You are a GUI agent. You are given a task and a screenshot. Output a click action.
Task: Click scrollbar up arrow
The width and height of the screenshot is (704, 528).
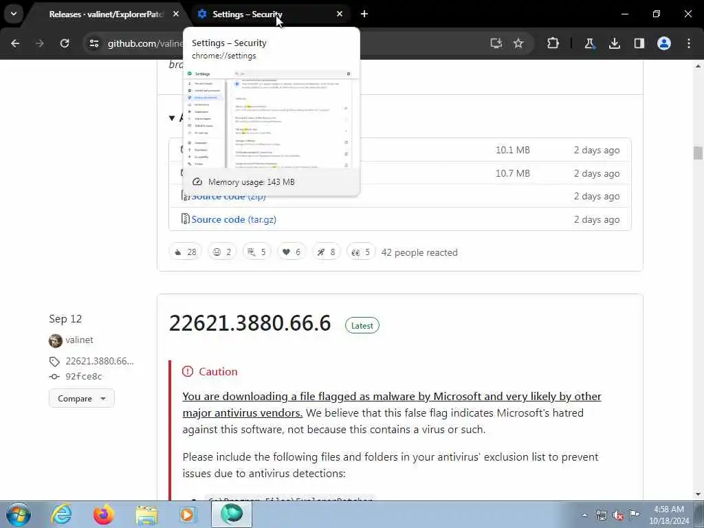click(x=698, y=66)
